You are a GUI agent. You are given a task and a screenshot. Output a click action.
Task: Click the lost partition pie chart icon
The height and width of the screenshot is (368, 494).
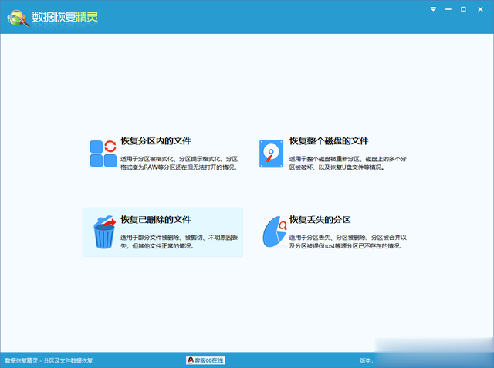[x=275, y=231]
